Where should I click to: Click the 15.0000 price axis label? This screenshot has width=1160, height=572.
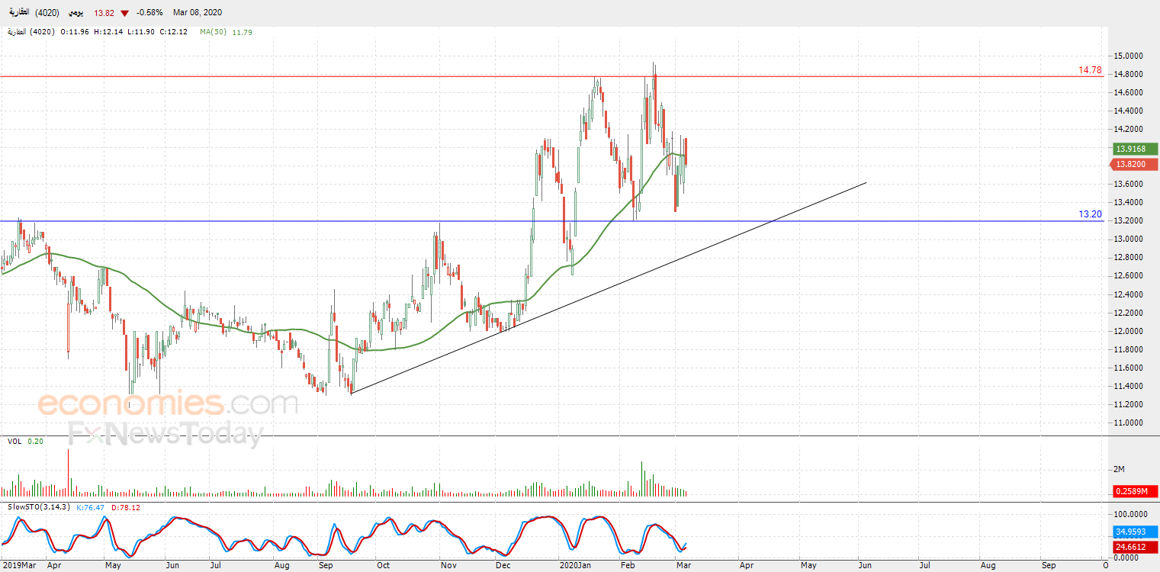tap(1128, 56)
